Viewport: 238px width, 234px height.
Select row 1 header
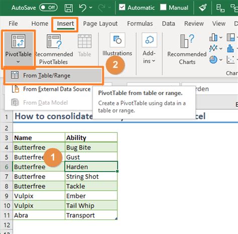[x=7, y=117]
